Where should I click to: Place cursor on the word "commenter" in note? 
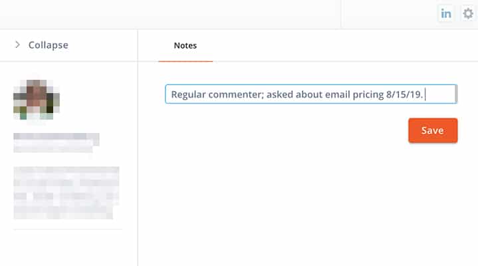click(237, 94)
